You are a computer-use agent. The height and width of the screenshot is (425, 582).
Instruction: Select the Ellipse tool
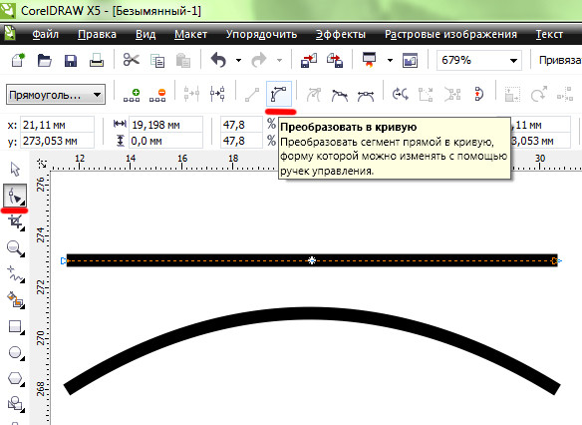[x=16, y=352]
